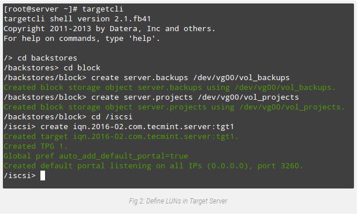Click the 'Created TPG 1.' line
This screenshot has width=358, height=215.
point(35,146)
